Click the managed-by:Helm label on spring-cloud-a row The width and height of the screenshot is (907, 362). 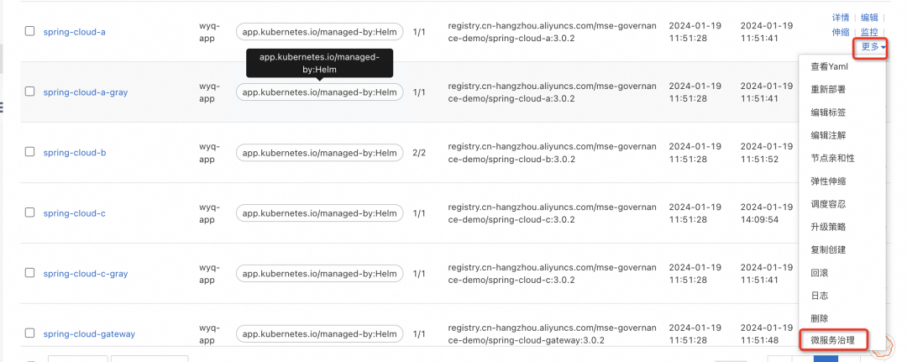click(319, 32)
